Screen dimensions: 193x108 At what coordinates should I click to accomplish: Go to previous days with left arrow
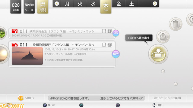(57, 4)
